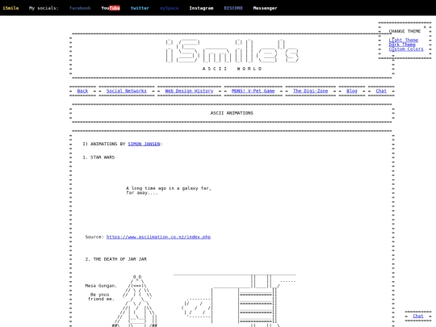Visit SIMON JANSEN's link
Screen dimensions: 436x327
(144, 144)
